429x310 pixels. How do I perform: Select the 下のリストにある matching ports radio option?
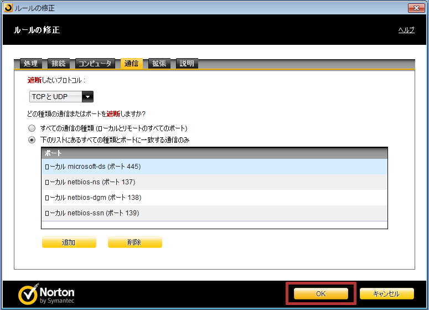(32, 140)
